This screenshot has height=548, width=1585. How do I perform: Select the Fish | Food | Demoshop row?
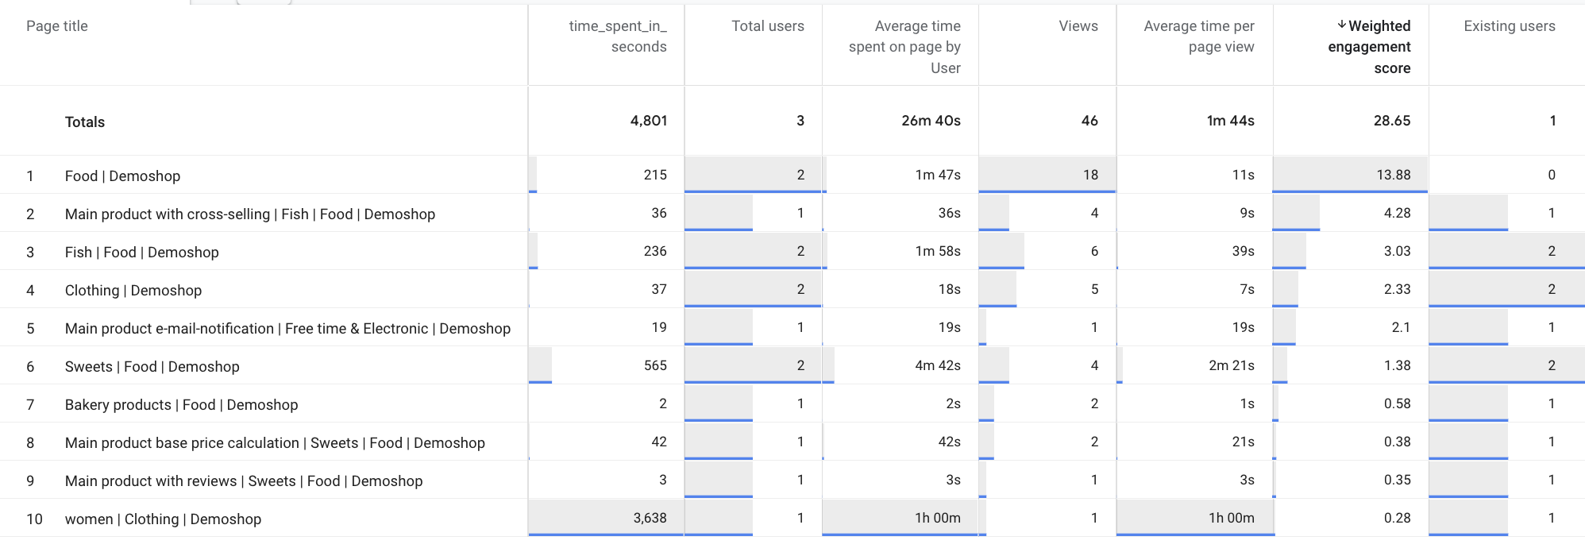(141, 253)
